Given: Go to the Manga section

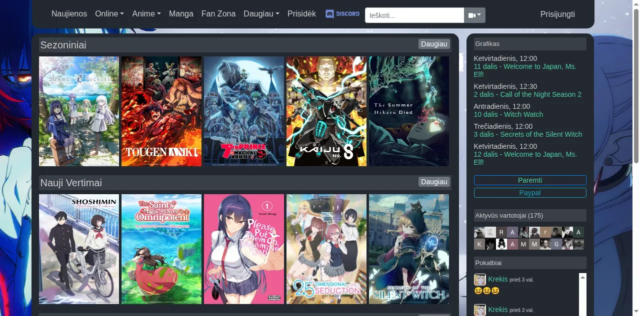Looking at the screenshot, I should [181, 14].
